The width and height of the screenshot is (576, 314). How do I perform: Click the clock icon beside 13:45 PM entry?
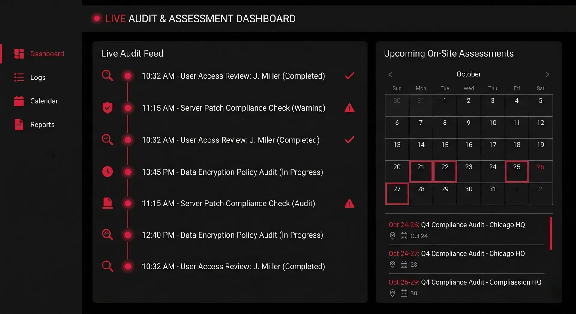tap(107, 172)
